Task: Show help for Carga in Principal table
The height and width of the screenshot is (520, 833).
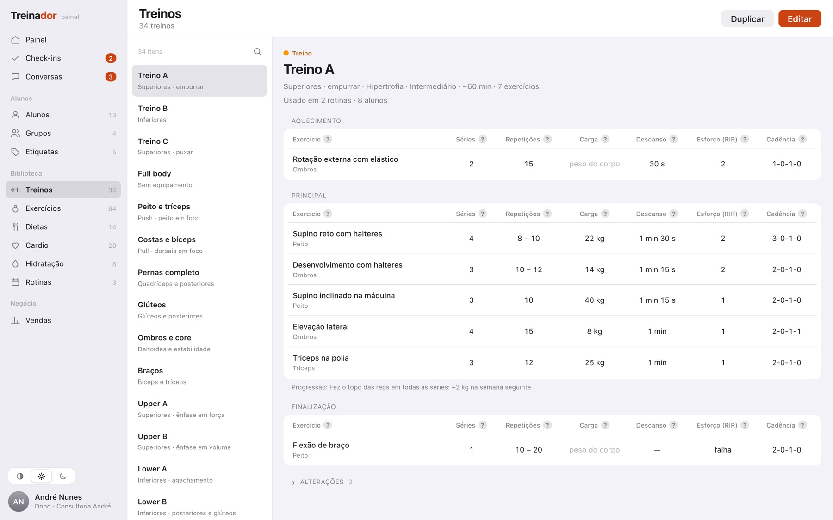Action: tap(605, 214)
